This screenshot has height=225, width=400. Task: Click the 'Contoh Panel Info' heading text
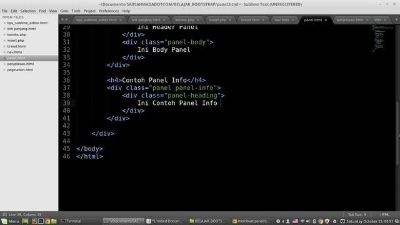pos(154,80)
